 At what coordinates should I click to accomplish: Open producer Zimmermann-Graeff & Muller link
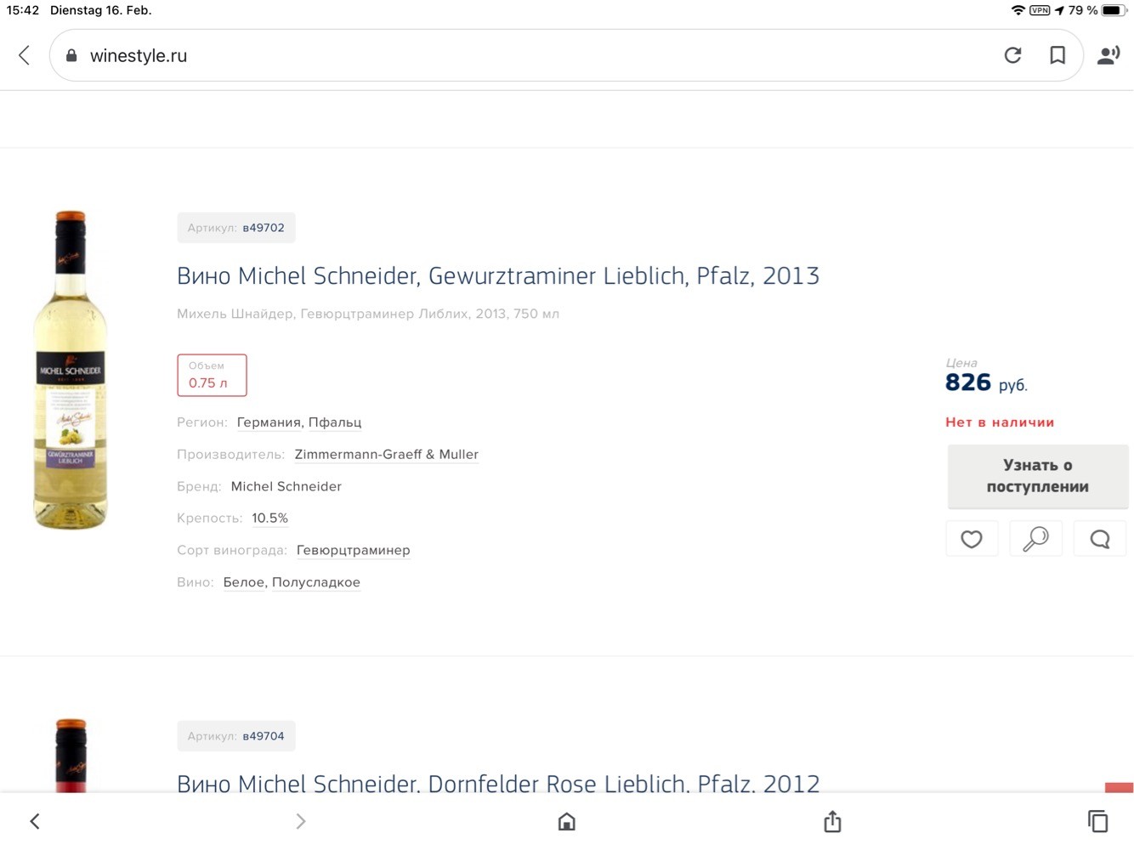pyautogui.click(x=387, y=455)
